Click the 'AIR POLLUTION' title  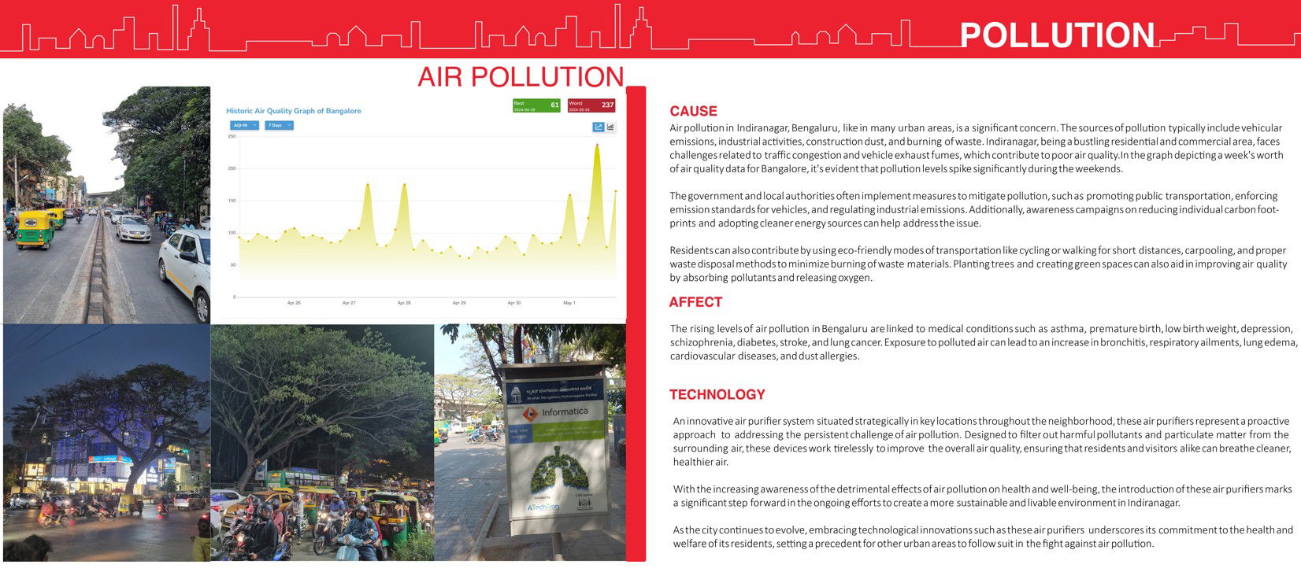coord(521,77)
